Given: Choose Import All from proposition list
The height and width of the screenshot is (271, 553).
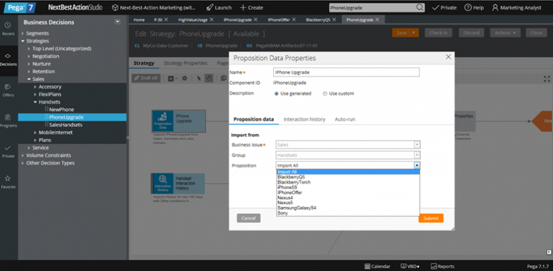Looking at the screenshot, I should 348,172.
